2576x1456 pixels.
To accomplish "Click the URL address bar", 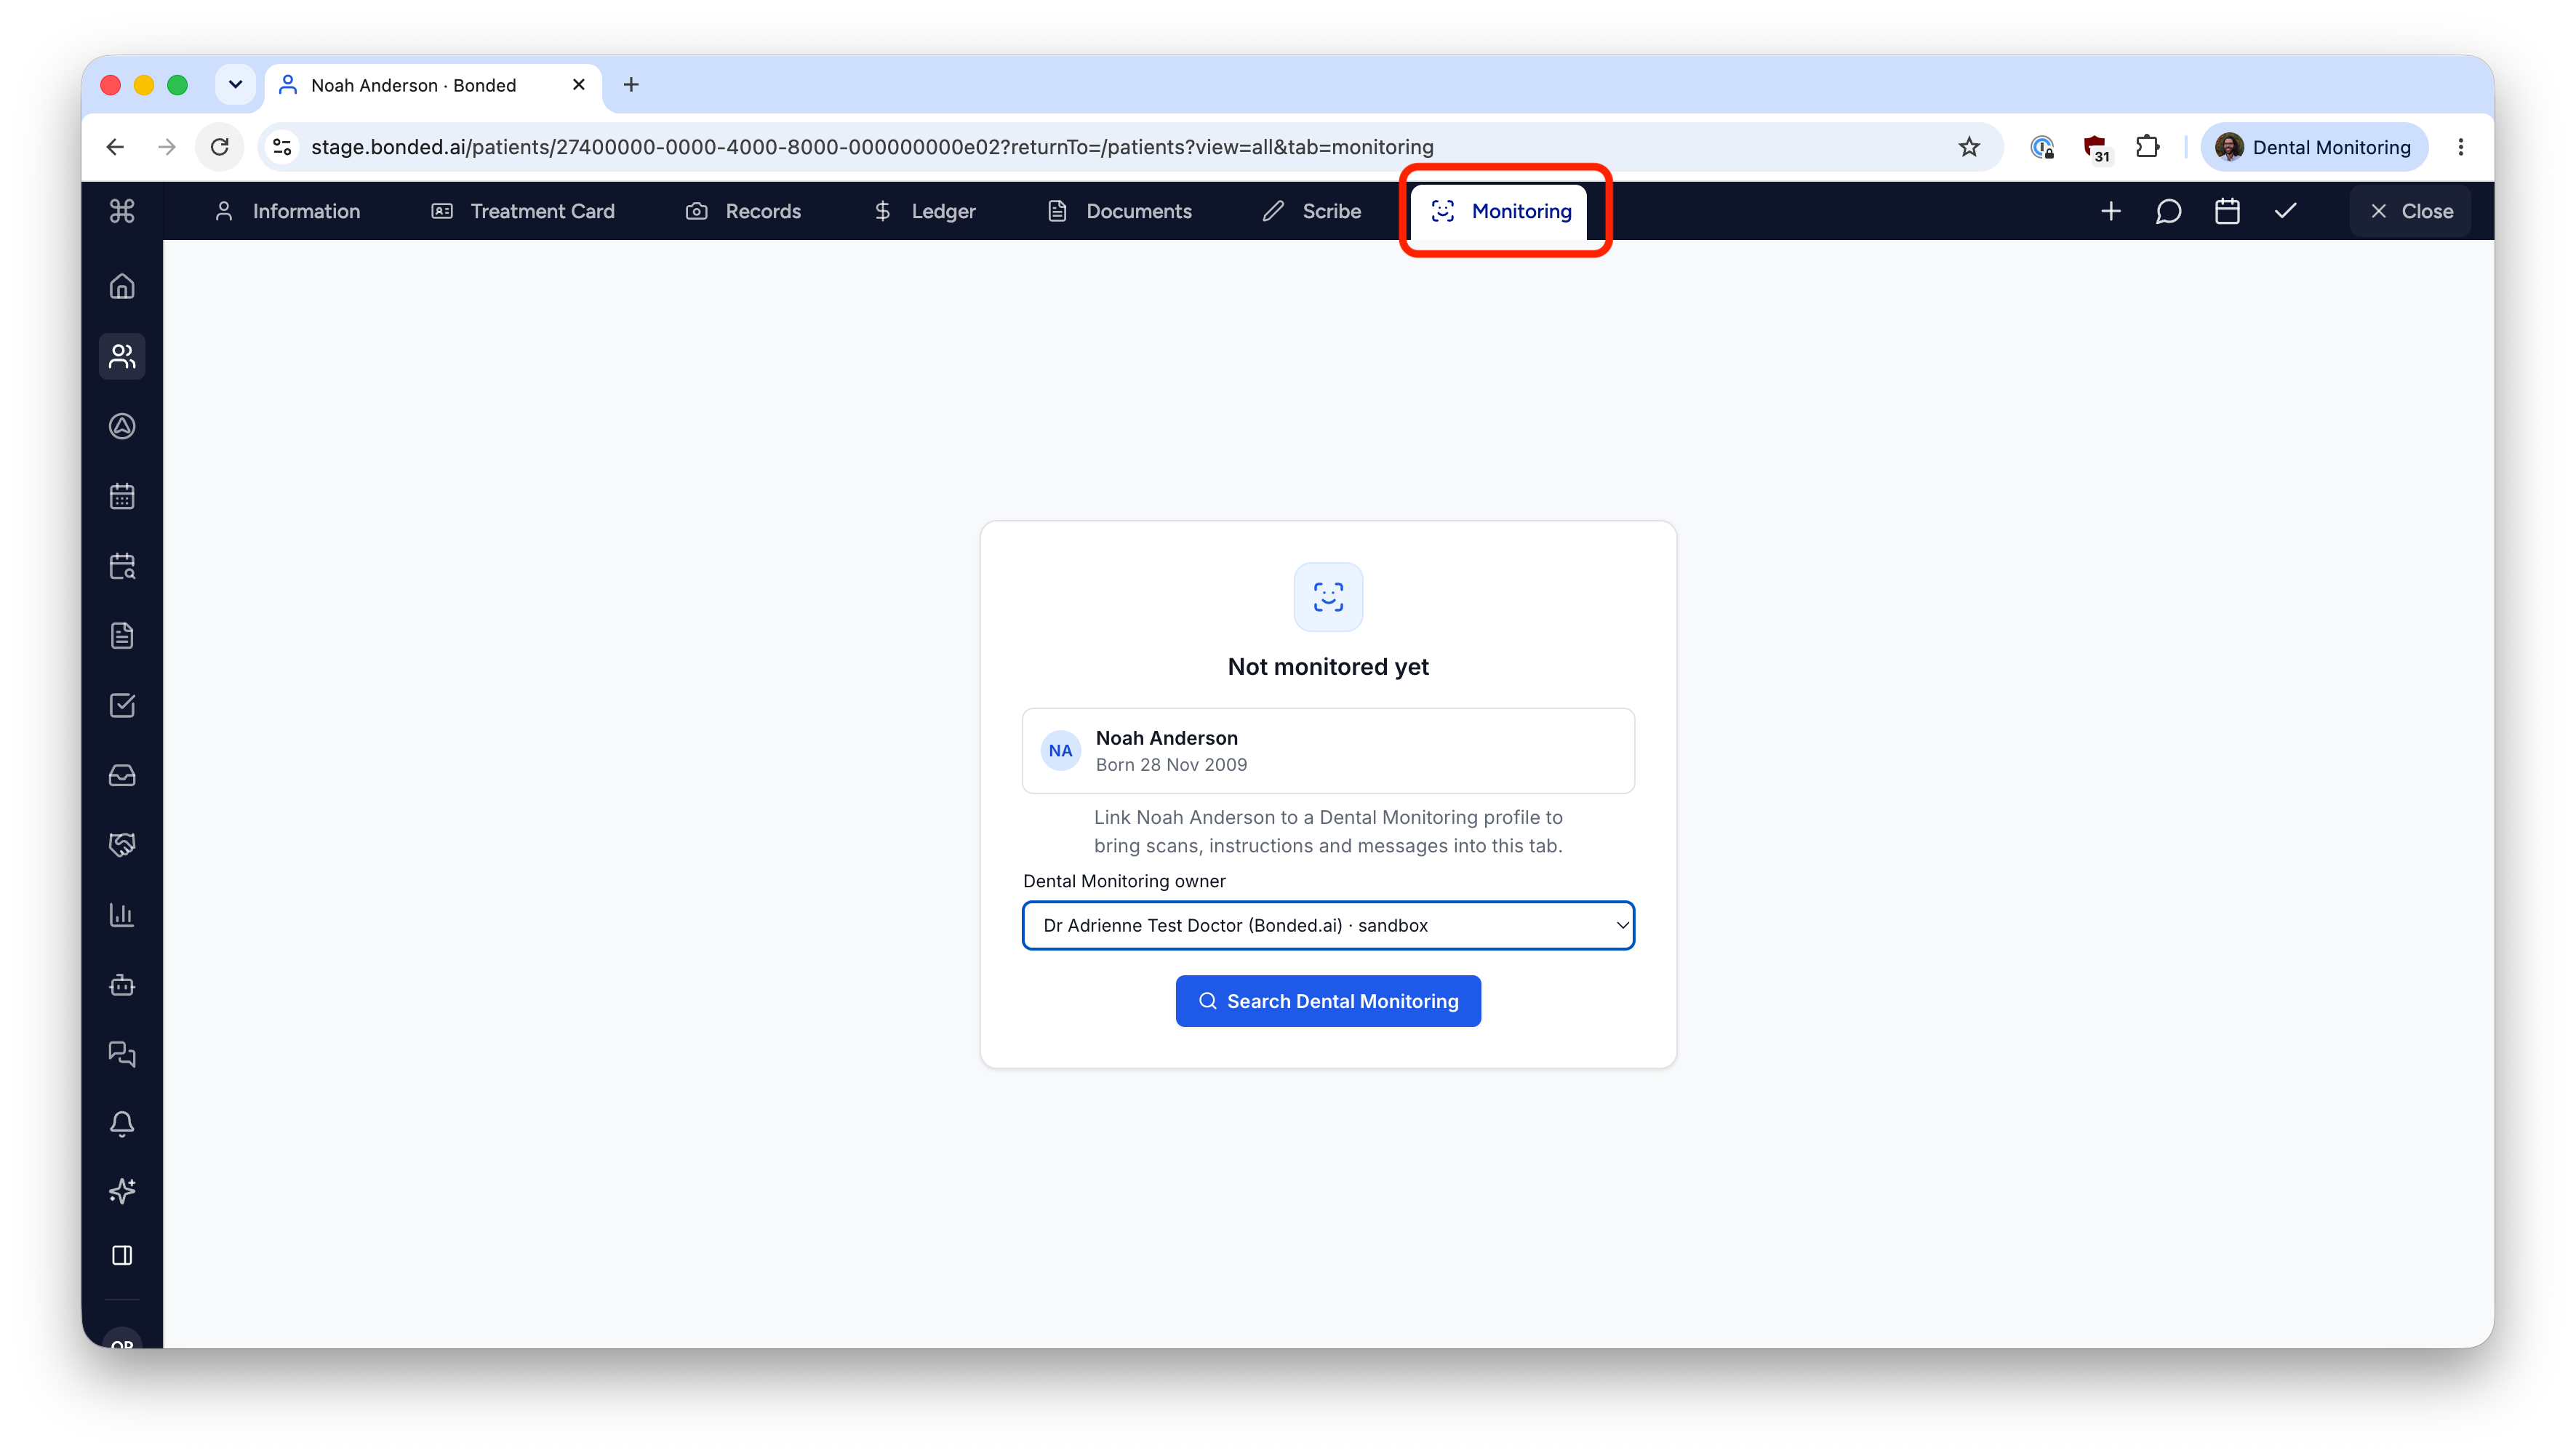I will (1130, 147).
